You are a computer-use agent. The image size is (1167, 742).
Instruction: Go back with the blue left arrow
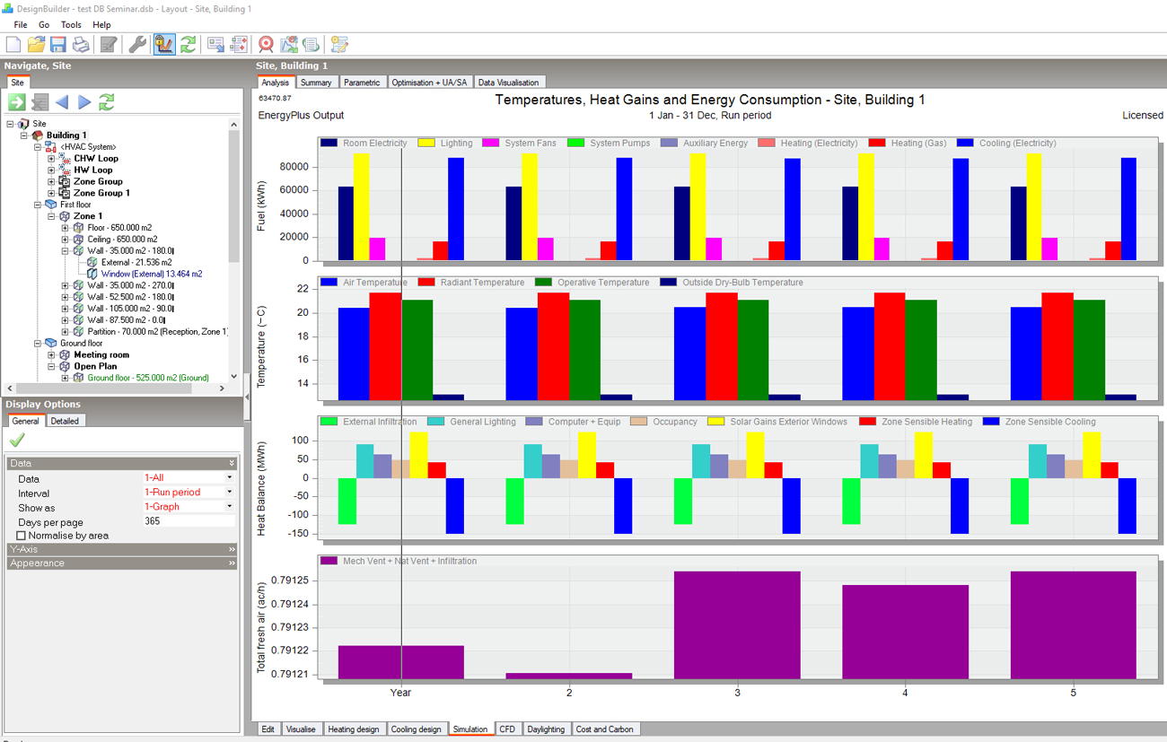coord(62,102)
